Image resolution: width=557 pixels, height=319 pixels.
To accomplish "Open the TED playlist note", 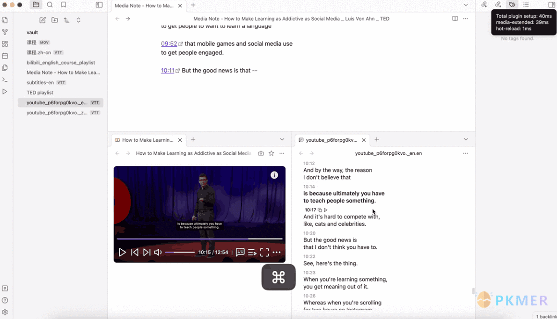I will pos(60,92).
